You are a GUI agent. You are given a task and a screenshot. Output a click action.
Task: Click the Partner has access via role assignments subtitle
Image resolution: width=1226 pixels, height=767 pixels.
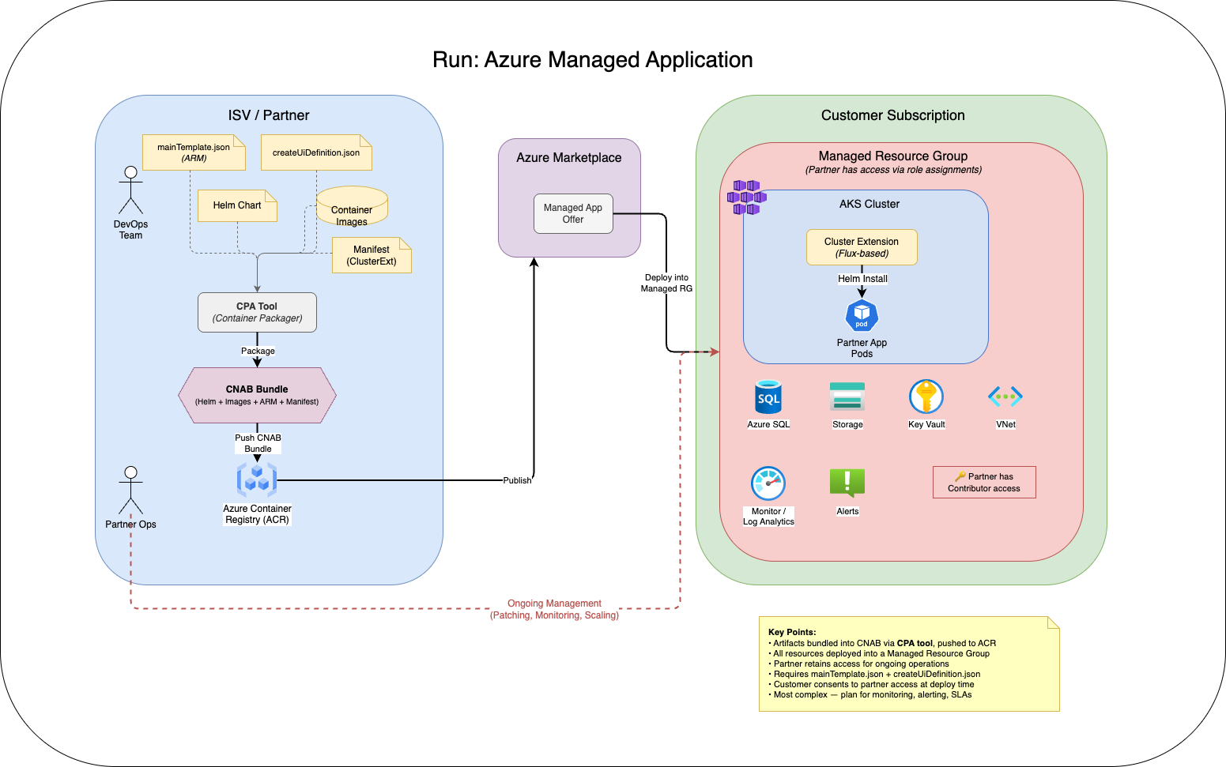click(893, 170)
